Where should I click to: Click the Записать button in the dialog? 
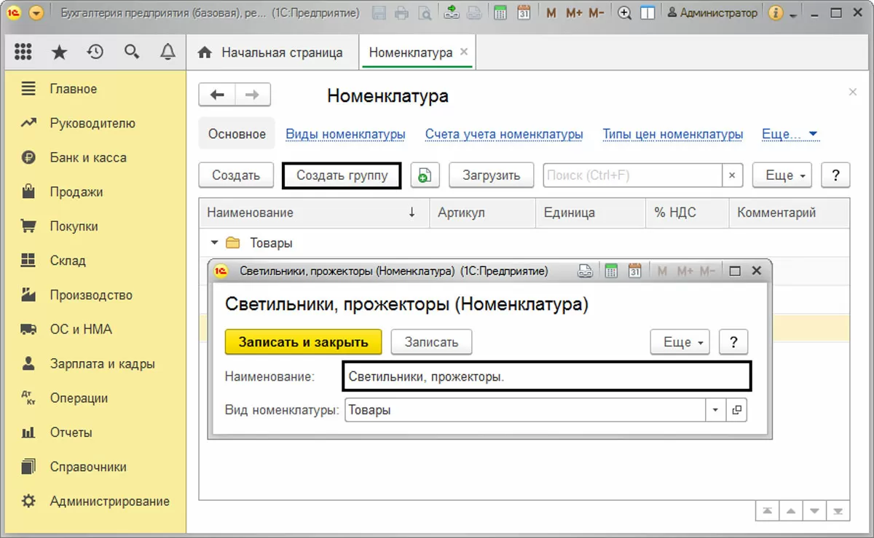pyautogui.click(x=432, y=342)
